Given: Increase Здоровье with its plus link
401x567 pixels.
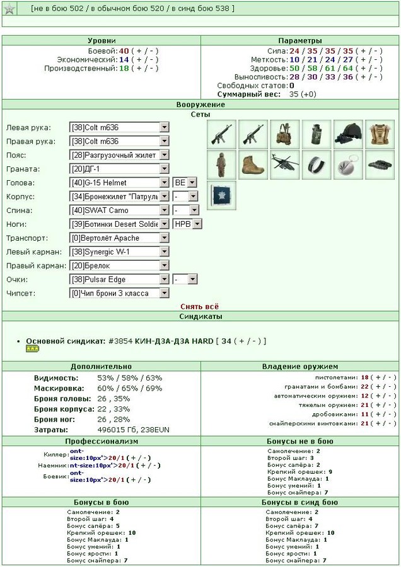Looking at the screenshot, I should 363,68.
